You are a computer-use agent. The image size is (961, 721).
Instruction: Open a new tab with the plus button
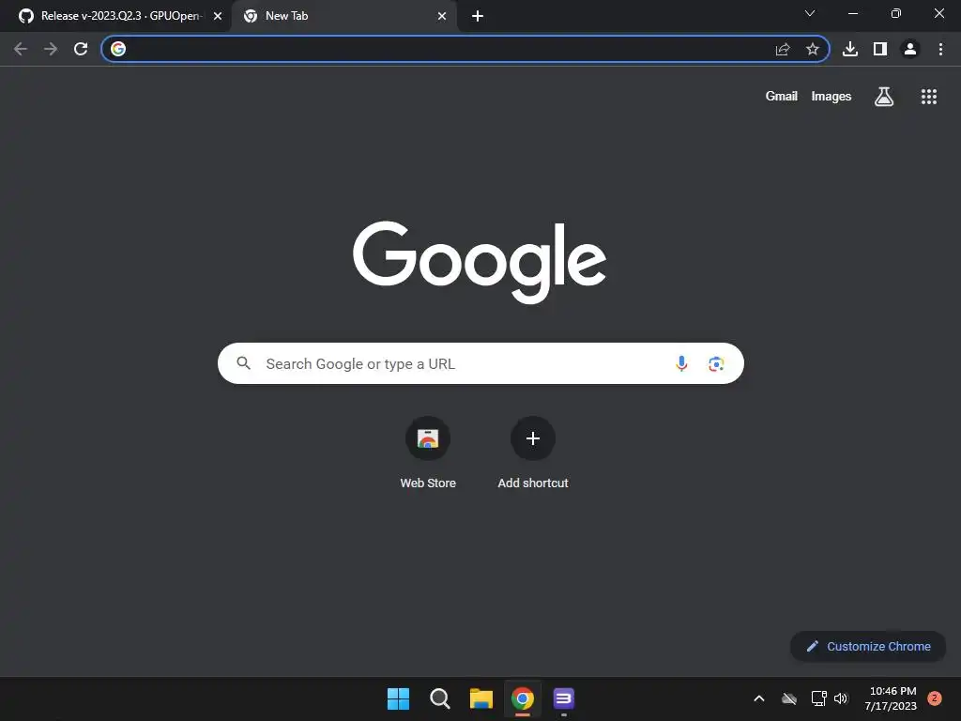tap(478, 16)
